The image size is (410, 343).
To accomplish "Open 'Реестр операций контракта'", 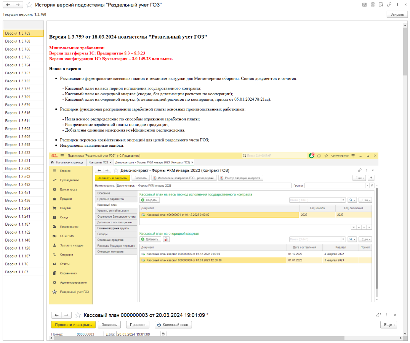I will click(240, 178).
